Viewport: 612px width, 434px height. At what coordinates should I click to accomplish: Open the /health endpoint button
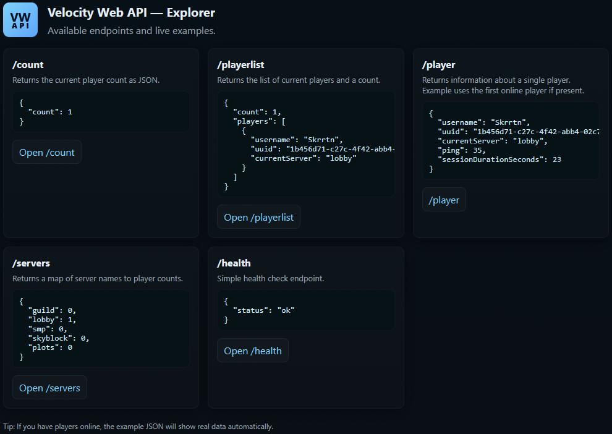pyautogui.click(x=252, y=351)
